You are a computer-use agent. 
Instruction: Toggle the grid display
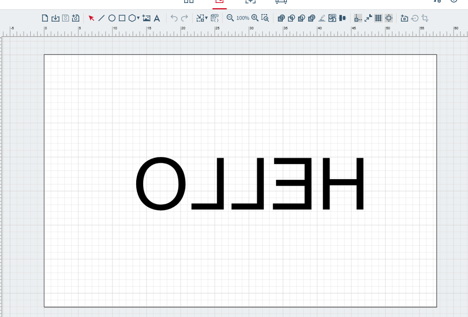coord(379,18)
